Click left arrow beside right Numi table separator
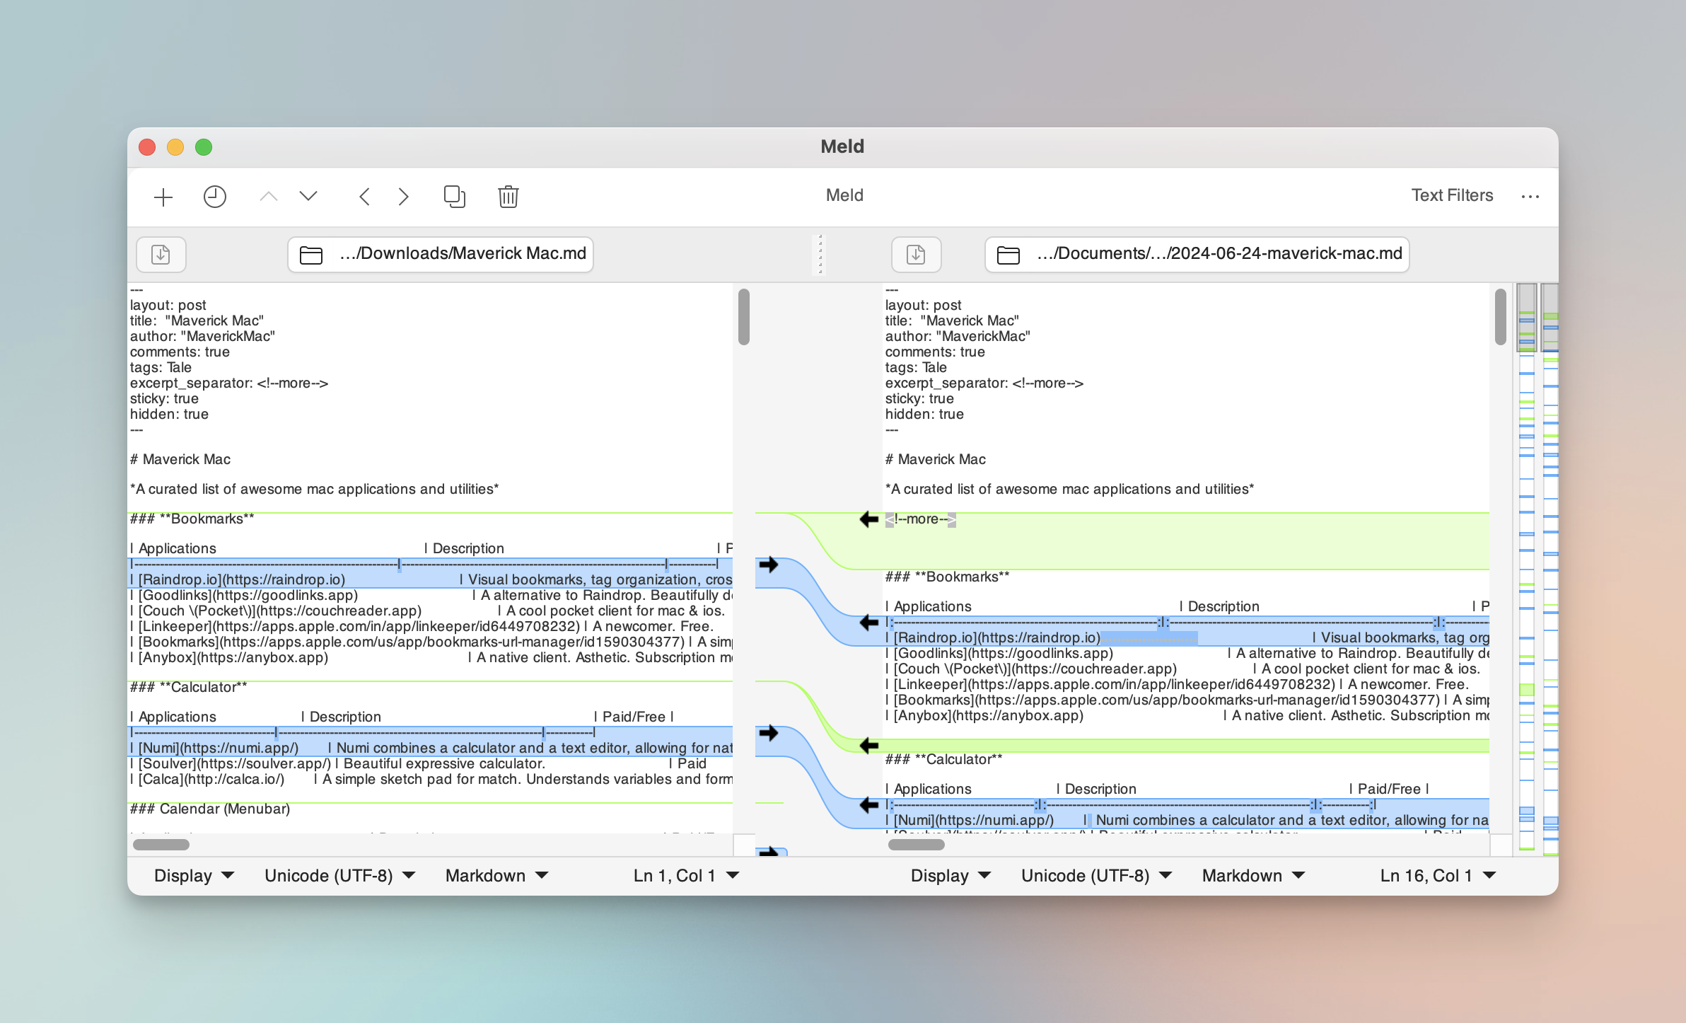 tap(868, 805)
